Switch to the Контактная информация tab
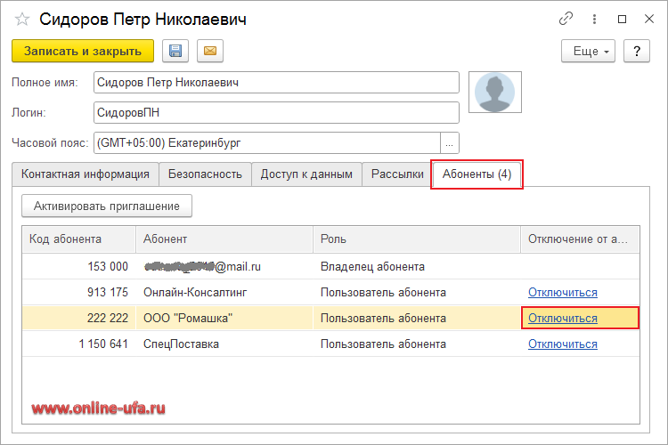 86,174
